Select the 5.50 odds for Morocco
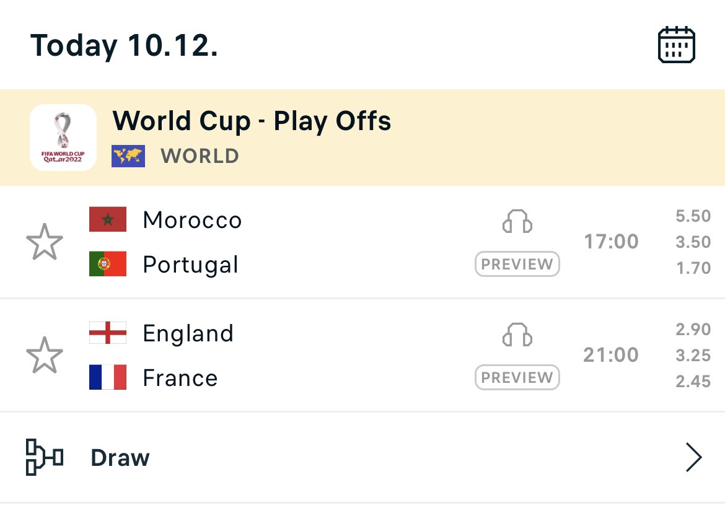 click(693, 216)
